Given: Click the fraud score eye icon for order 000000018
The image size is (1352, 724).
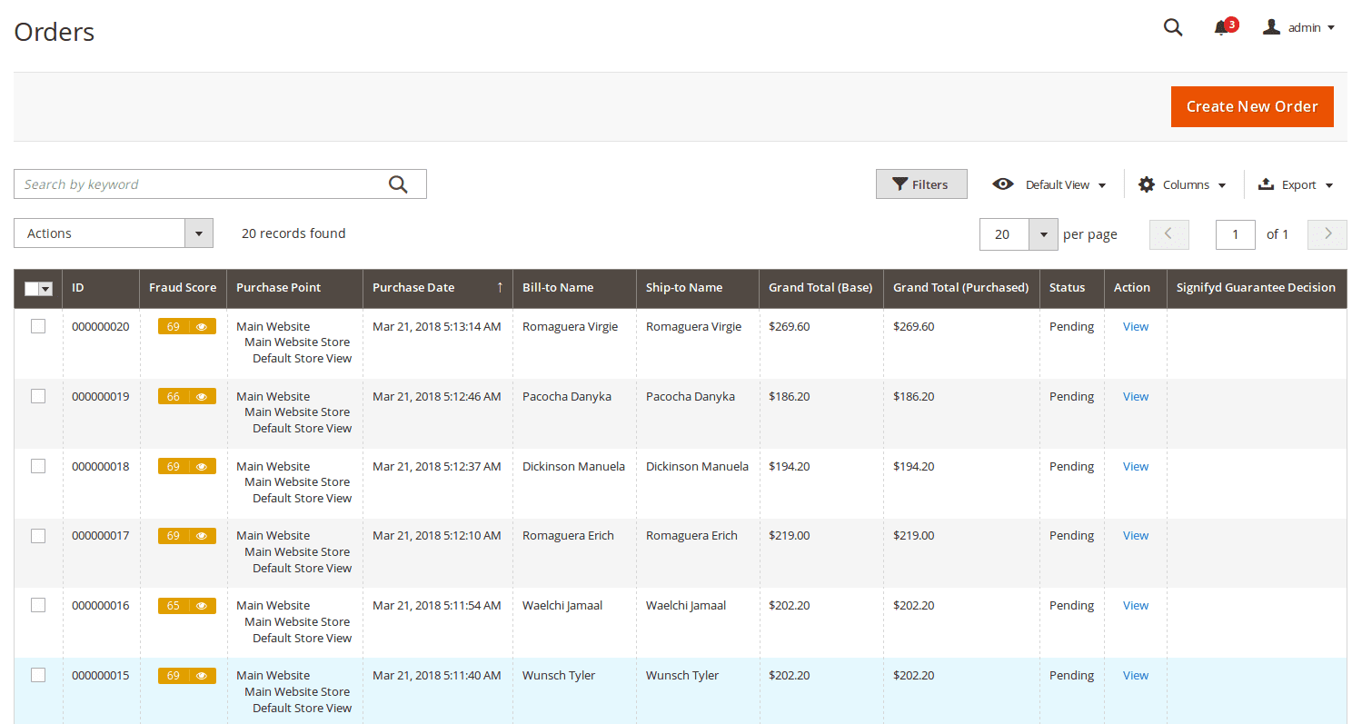Looking at the screenshot, I should coord(202,467).
